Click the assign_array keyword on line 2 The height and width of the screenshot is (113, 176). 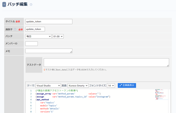[x=44, y=94]
